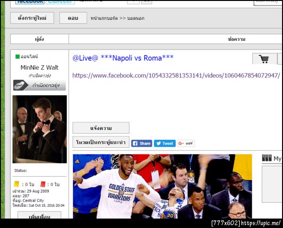Viewport: 283px width, 228px height.
Task: Click the red card icon
Action: [43, 184]
